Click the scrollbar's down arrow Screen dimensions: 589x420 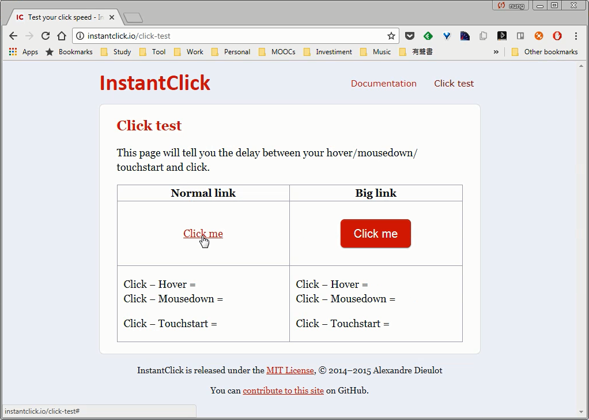(581, 412)
